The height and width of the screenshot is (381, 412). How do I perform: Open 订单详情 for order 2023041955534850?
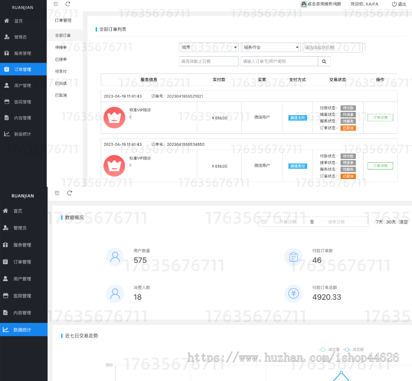coord(380,166)
